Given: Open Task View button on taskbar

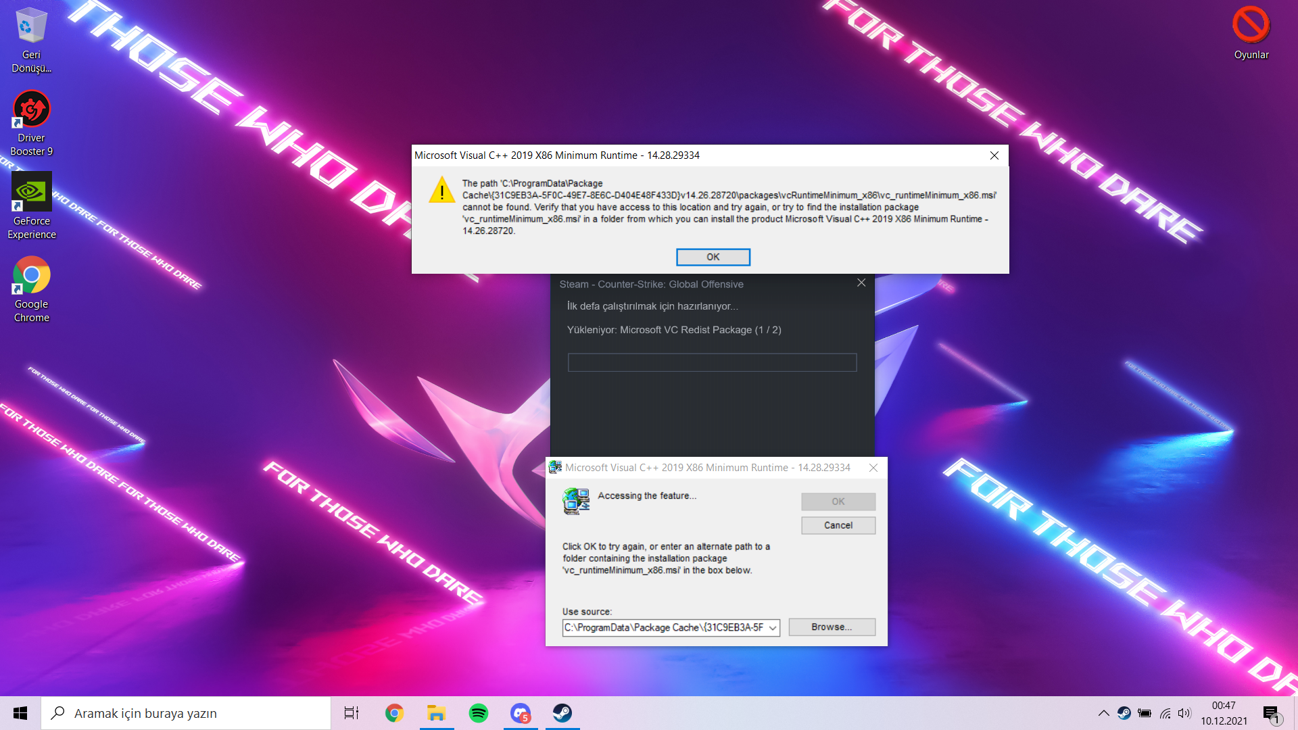Looking at the screenshot, I should tap(352, 713).
